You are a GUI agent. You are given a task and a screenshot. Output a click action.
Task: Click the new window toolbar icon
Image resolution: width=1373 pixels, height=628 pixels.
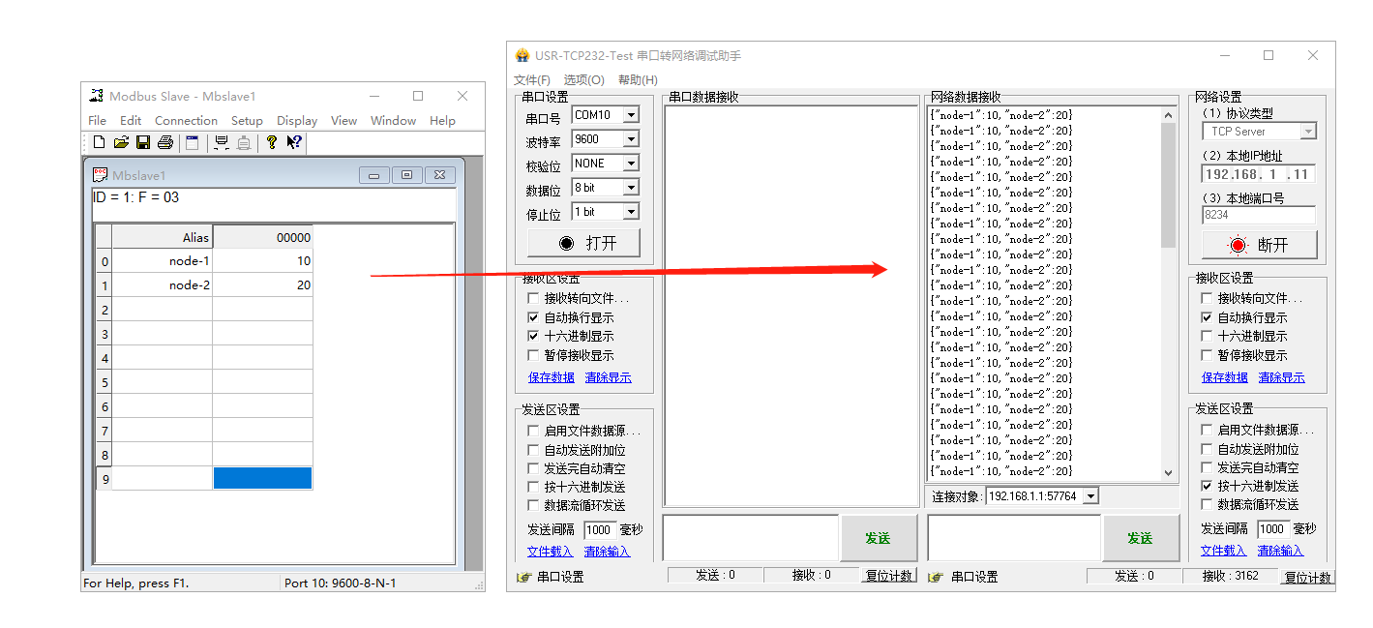coord(193,143)
